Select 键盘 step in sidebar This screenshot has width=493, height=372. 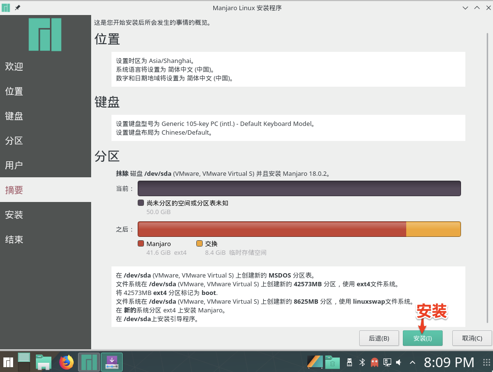46,116
